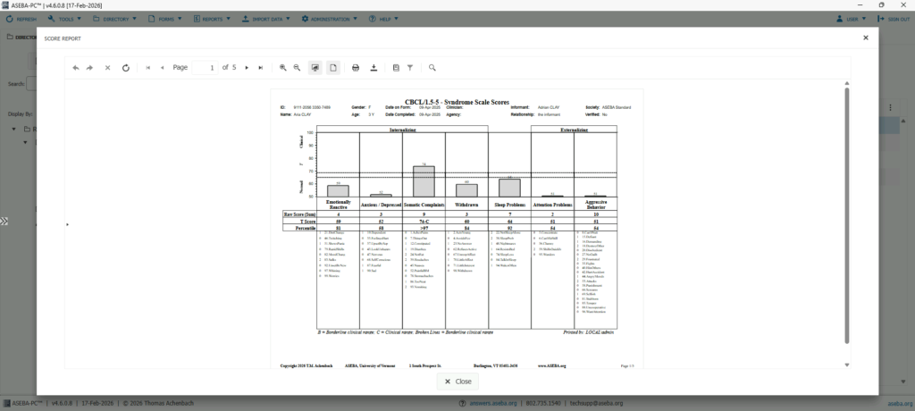Viewport: 915px width, 411px height.
Task: Open the Import Data menu
Action: tap(267, 18)
